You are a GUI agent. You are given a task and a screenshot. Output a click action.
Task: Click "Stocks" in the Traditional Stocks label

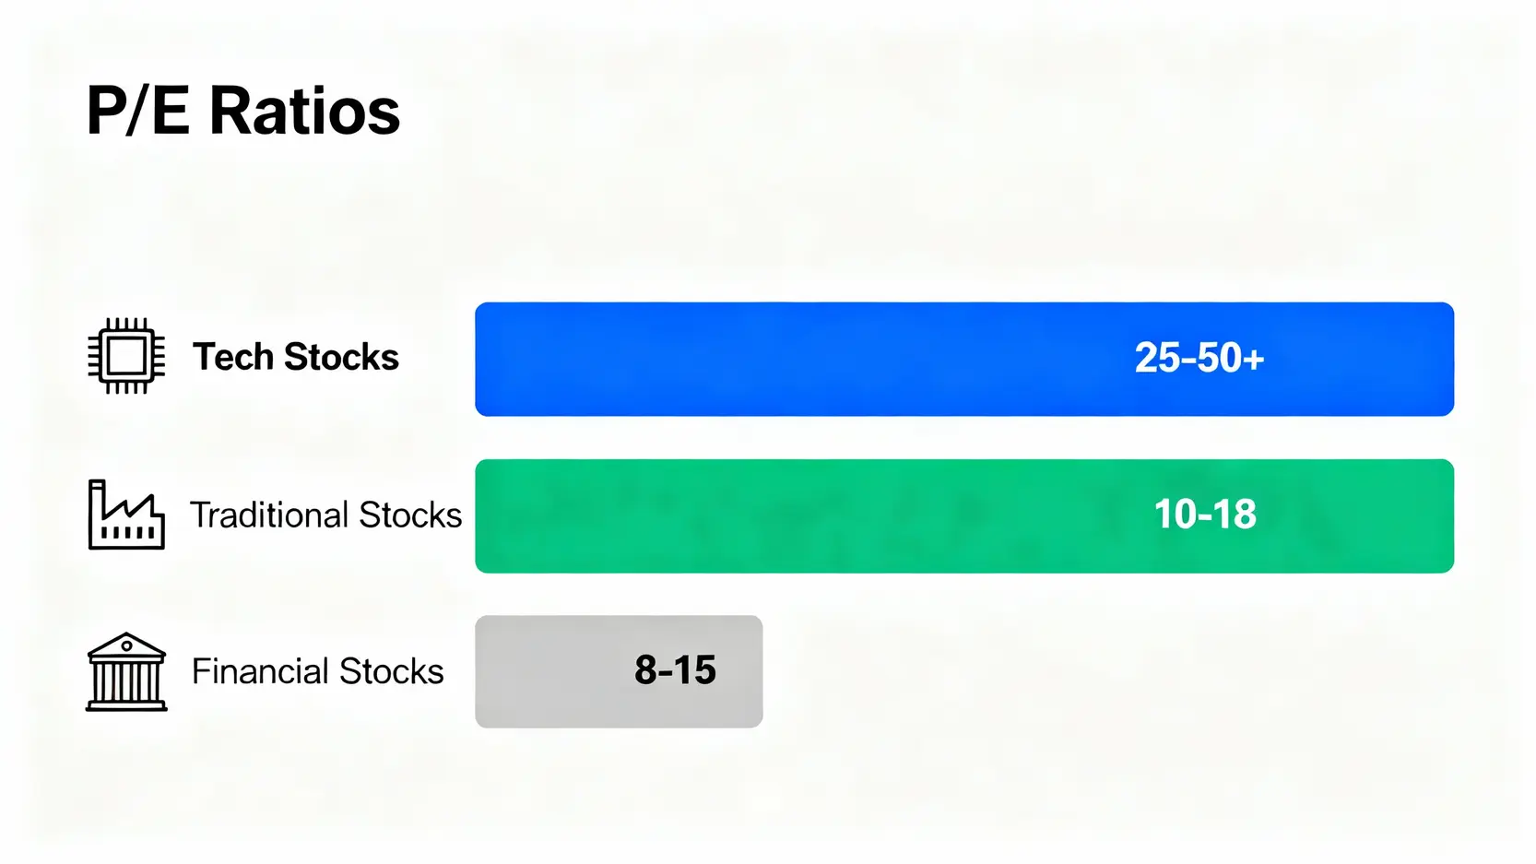pyautogui.click(x=410, y=515)
